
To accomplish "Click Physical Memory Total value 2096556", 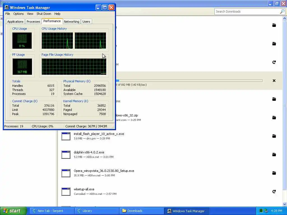I will 100,86.
